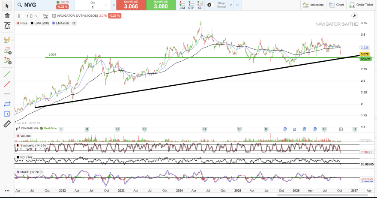
Task: Toggle the EMA (200) legend item
Action: (40, 23)
